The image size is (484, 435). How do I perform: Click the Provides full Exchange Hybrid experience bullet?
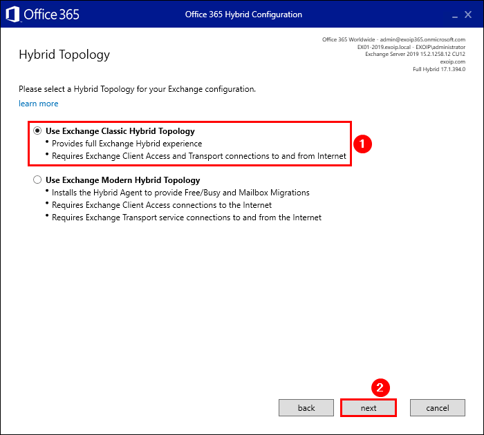click(127, 144)
